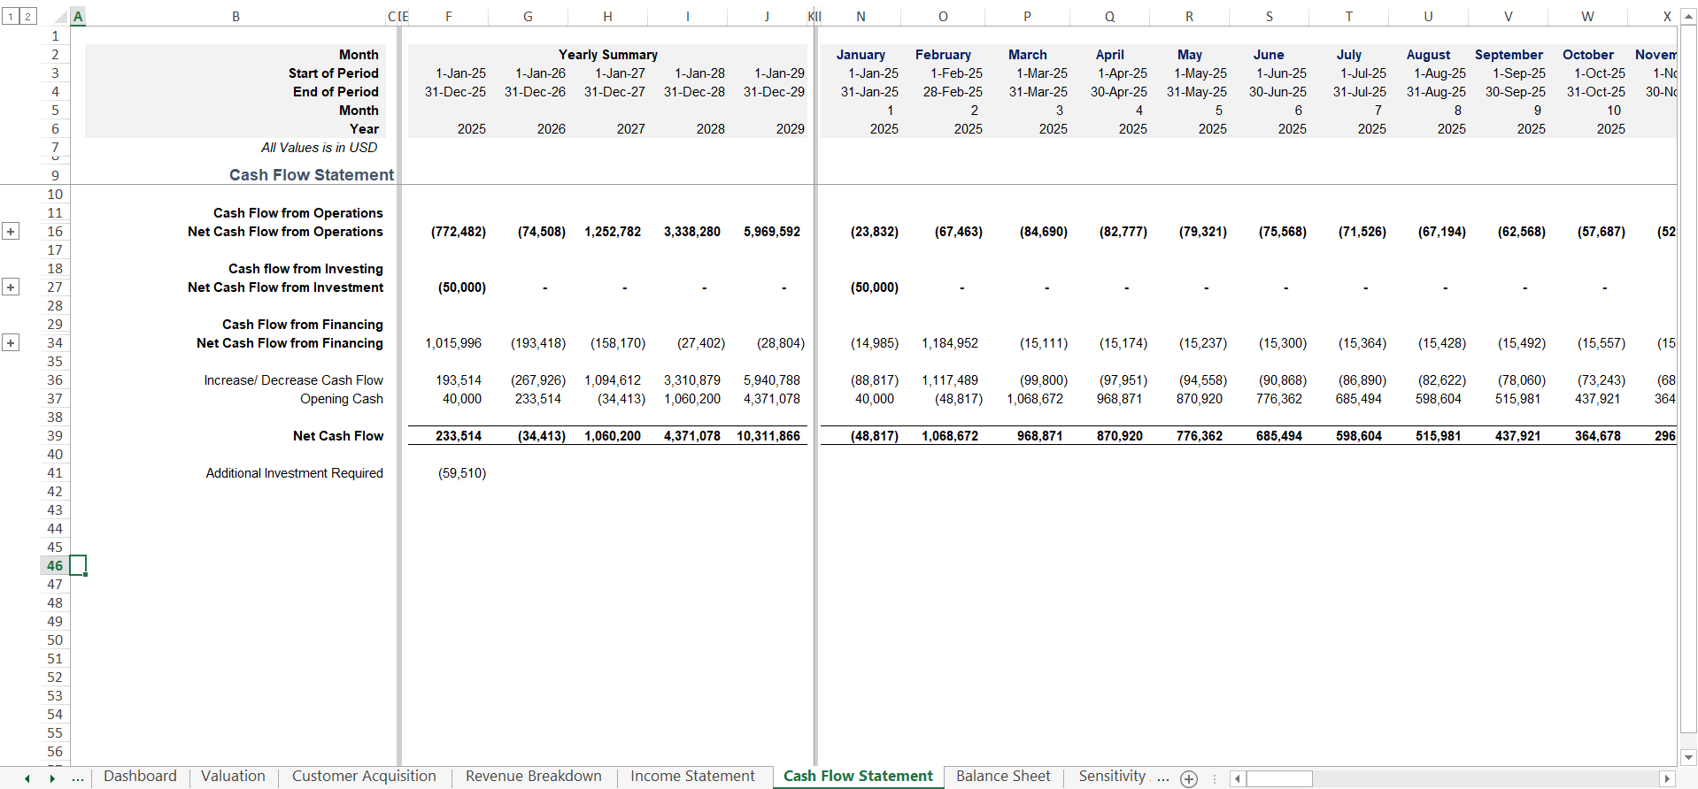1698x789 pixels.
Task: Switch to the Balance Sheet tab
Action: 1003,777
